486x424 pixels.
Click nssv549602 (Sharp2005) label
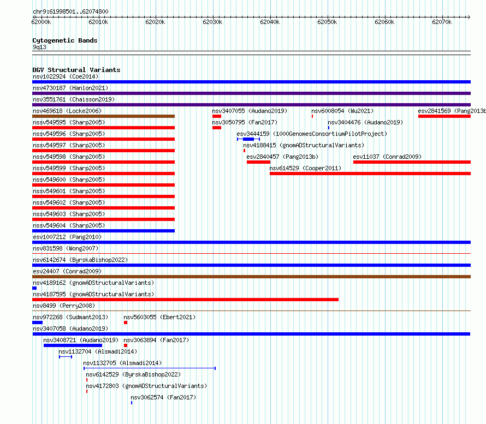pos(69,202)
